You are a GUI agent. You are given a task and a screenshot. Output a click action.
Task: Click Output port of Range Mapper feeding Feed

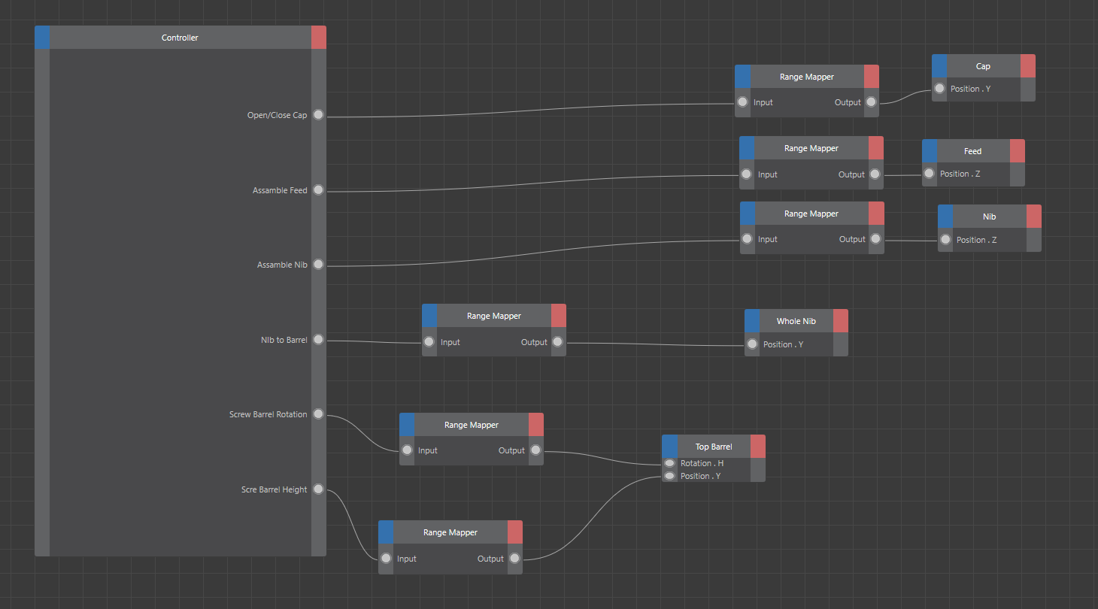tap(875, 174)
